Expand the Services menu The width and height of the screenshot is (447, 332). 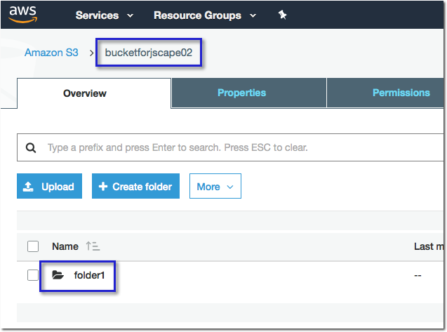(x=105, y=15)
